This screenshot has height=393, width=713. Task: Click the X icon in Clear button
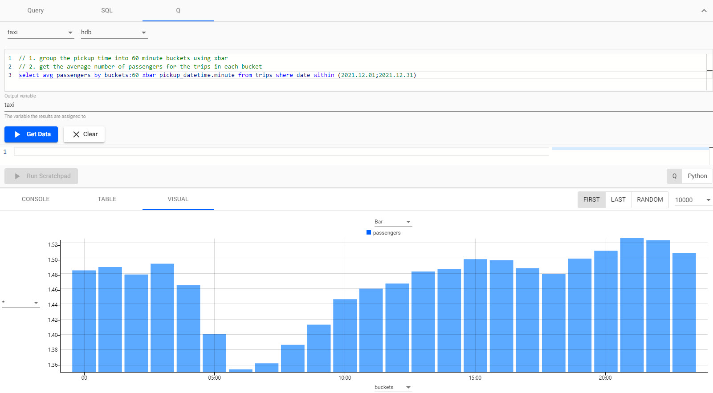[76, 134]
